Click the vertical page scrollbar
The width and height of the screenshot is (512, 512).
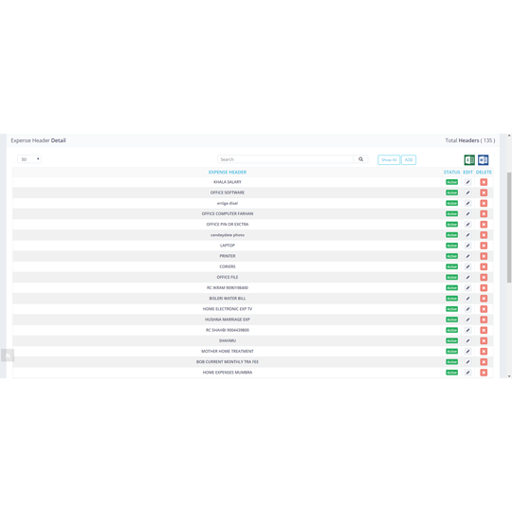pos(509,228)
